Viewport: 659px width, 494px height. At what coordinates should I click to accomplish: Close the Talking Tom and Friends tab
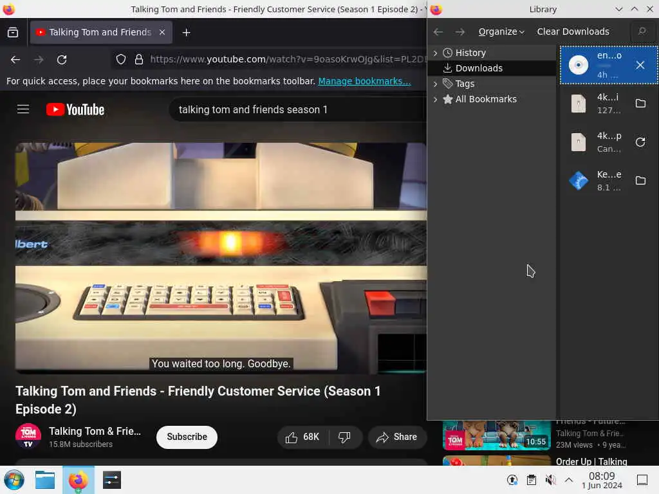pyautogui.click(x=162, y=32)
